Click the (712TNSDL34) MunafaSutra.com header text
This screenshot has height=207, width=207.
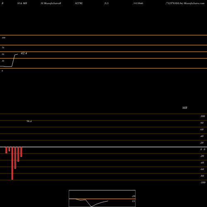tap(185, 3)
